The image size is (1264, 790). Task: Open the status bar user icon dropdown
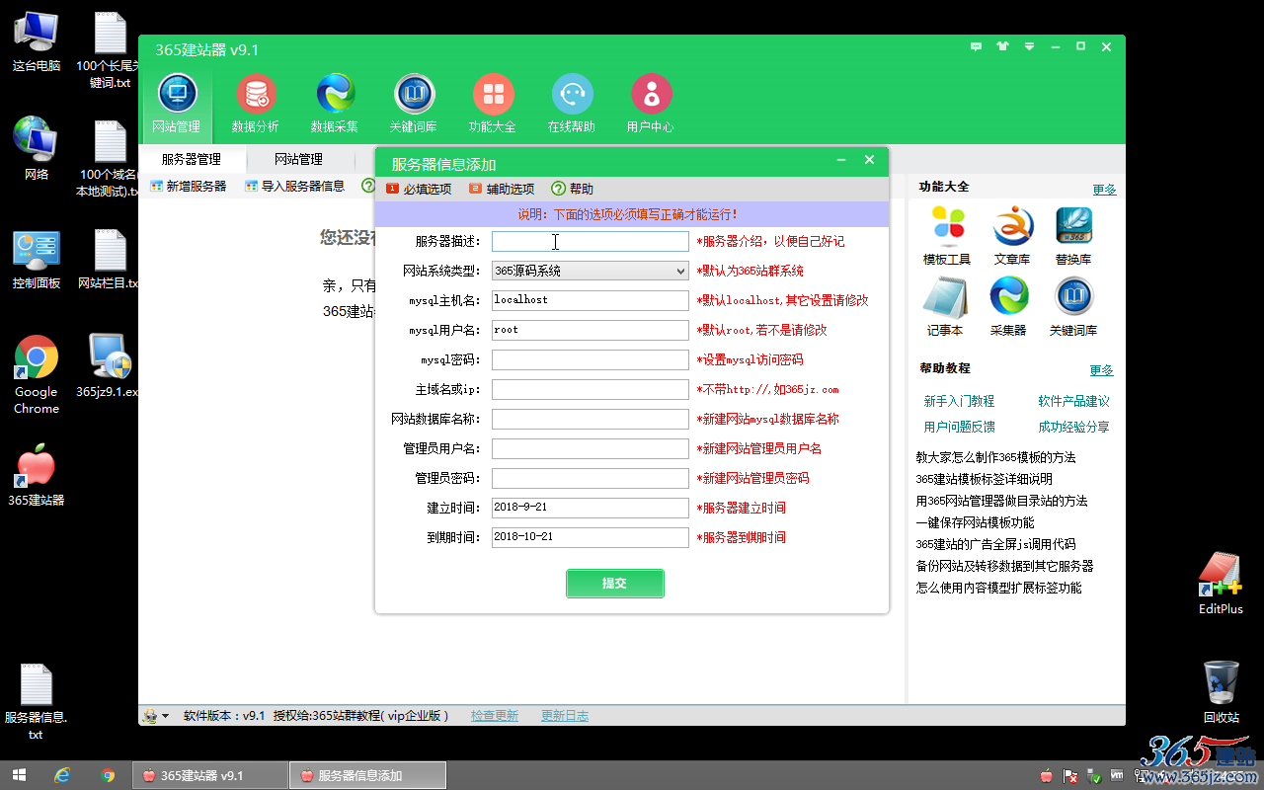[155, 716]
